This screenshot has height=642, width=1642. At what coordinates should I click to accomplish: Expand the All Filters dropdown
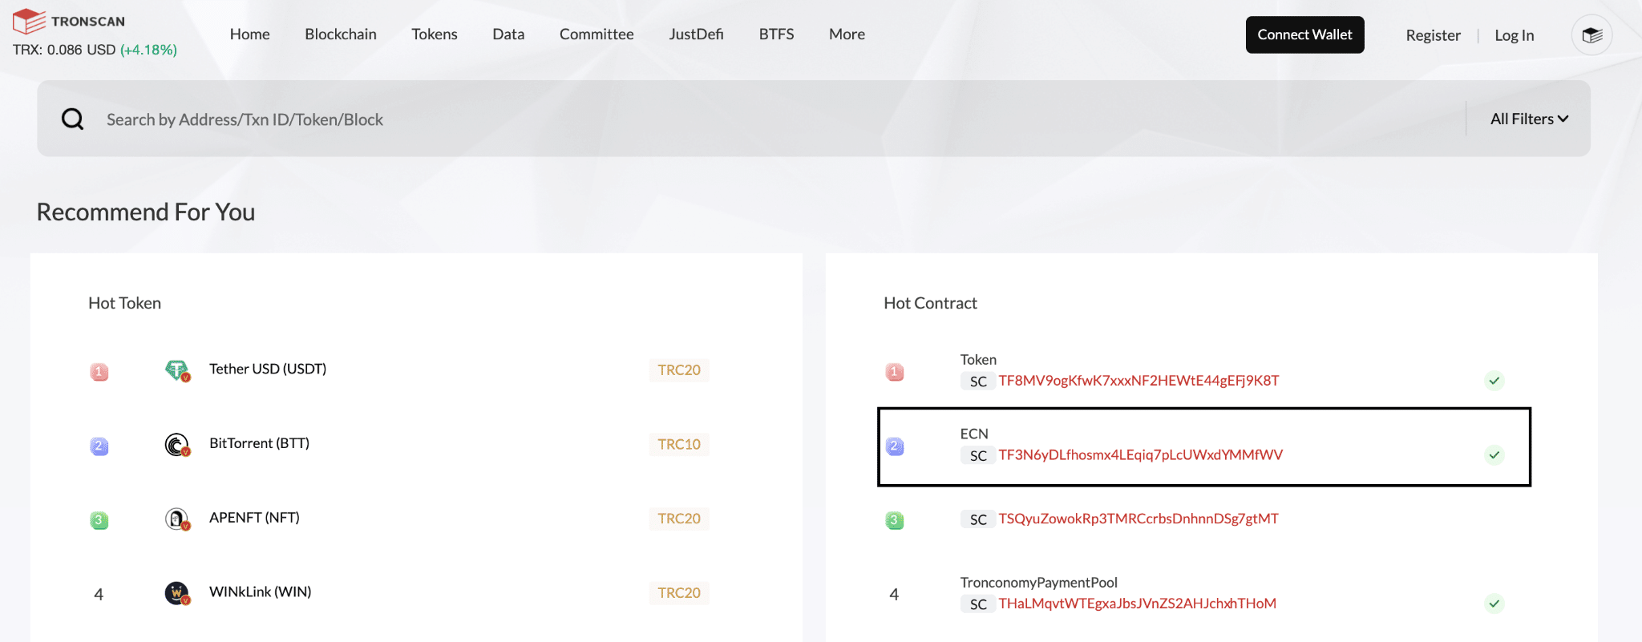coord(1529,119)
